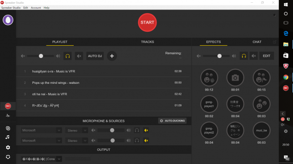293x164 pixels.
Task: Click the add track plus button
Action: pyautogui.click(x=112, y=56)
